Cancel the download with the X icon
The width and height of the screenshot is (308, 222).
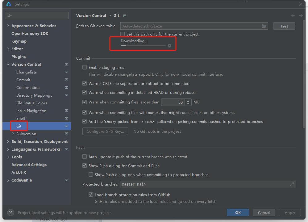(x=169, y=46)
